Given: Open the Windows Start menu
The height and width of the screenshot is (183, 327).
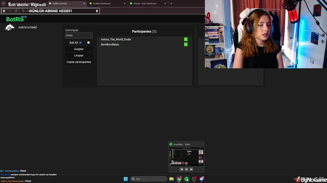Looking at the screenshot, I should [126, 179].
